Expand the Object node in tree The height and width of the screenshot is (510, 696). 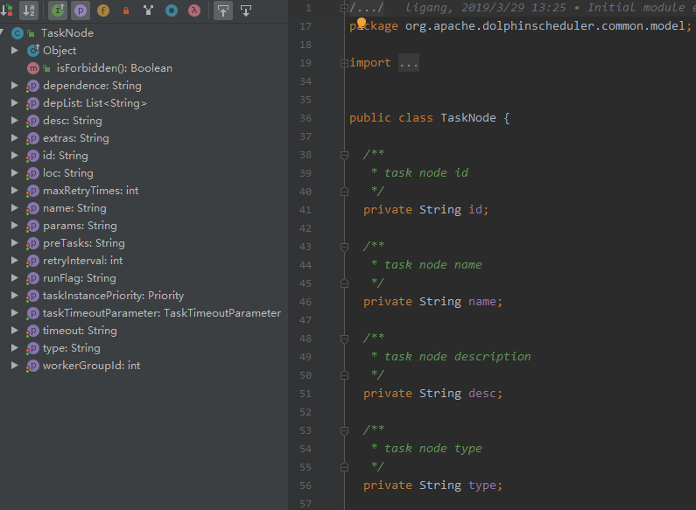tap(14, 51)
